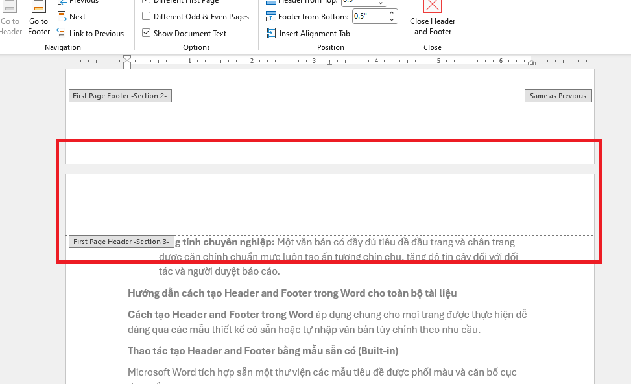The image size is (631, 384).
Task: Click the center tab stop on ruler
Action: tap(329, 63)
